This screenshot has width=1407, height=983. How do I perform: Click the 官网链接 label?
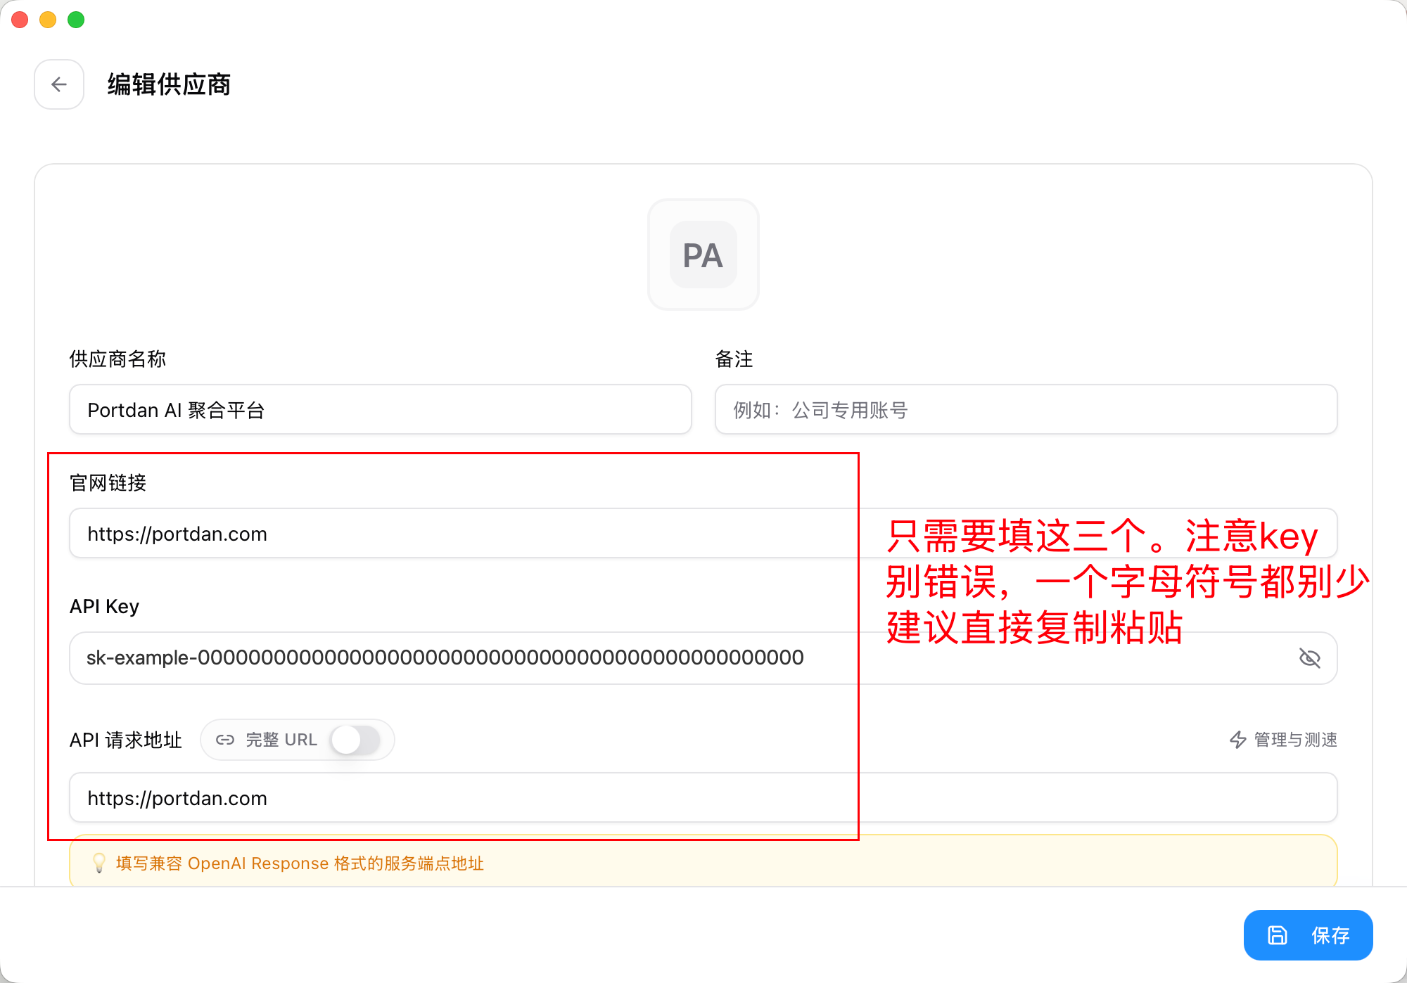tap(108, 482)
